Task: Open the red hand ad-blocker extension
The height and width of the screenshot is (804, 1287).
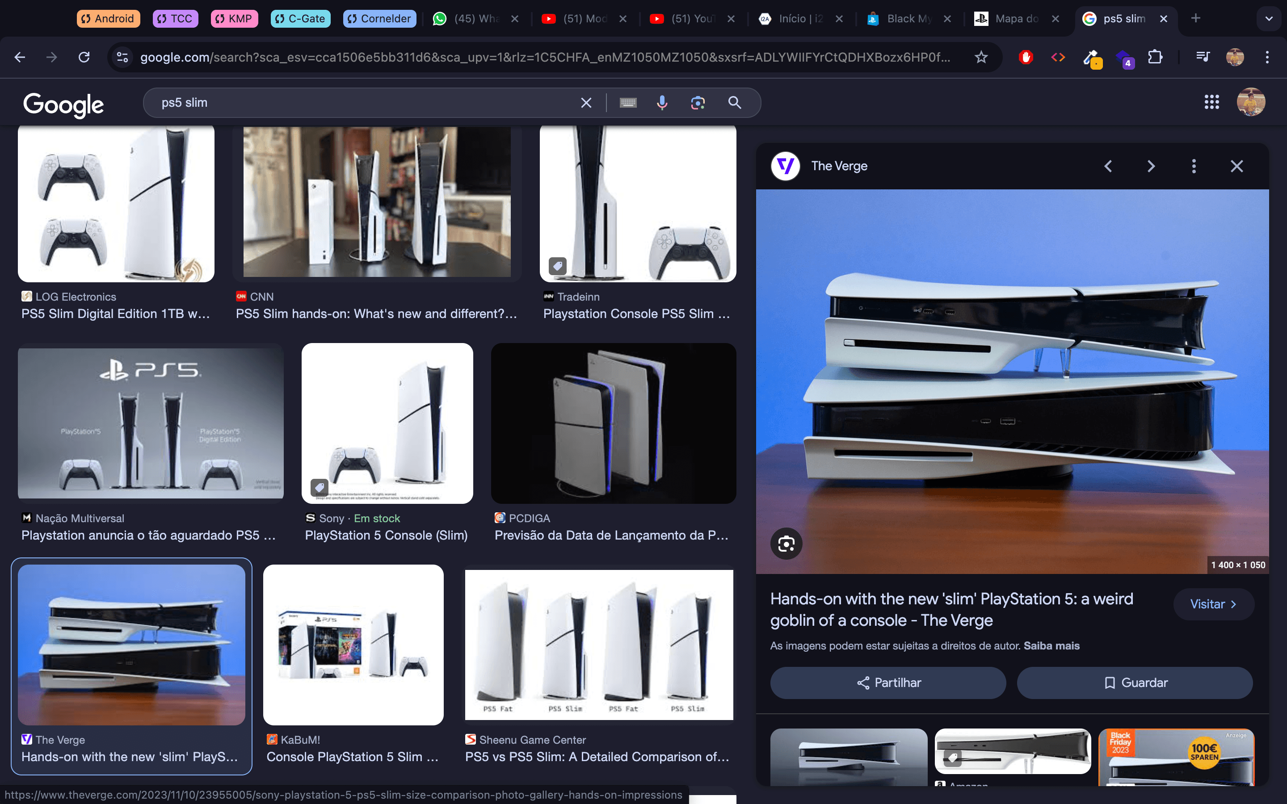Action: (1026, 57)
